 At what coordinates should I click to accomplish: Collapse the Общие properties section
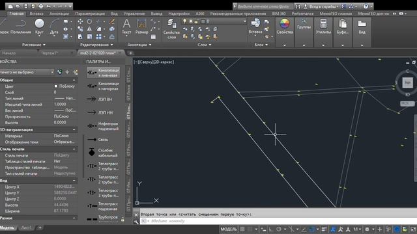74,80
